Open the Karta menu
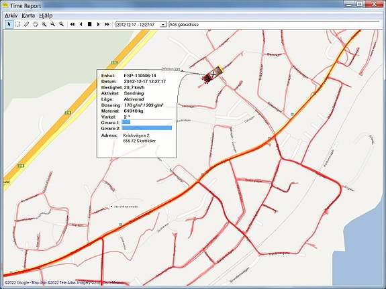The image size is (386, 289). (28, 15)
